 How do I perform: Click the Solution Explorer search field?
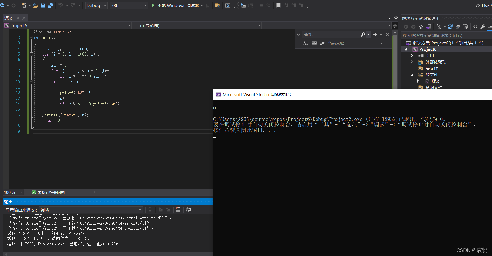click(x=446, y=35)
